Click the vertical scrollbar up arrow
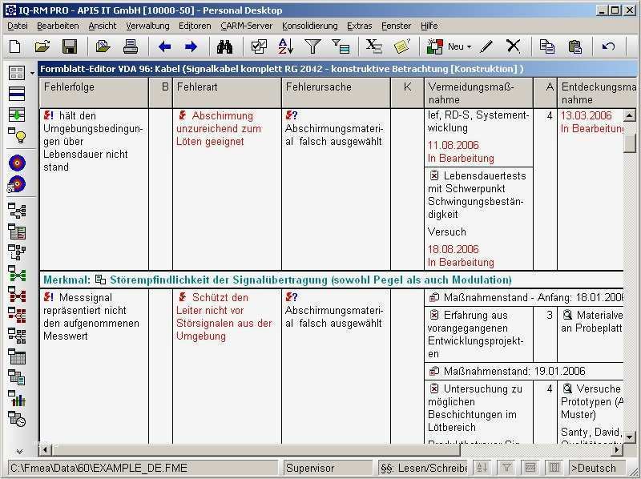 tap(630, 115)
